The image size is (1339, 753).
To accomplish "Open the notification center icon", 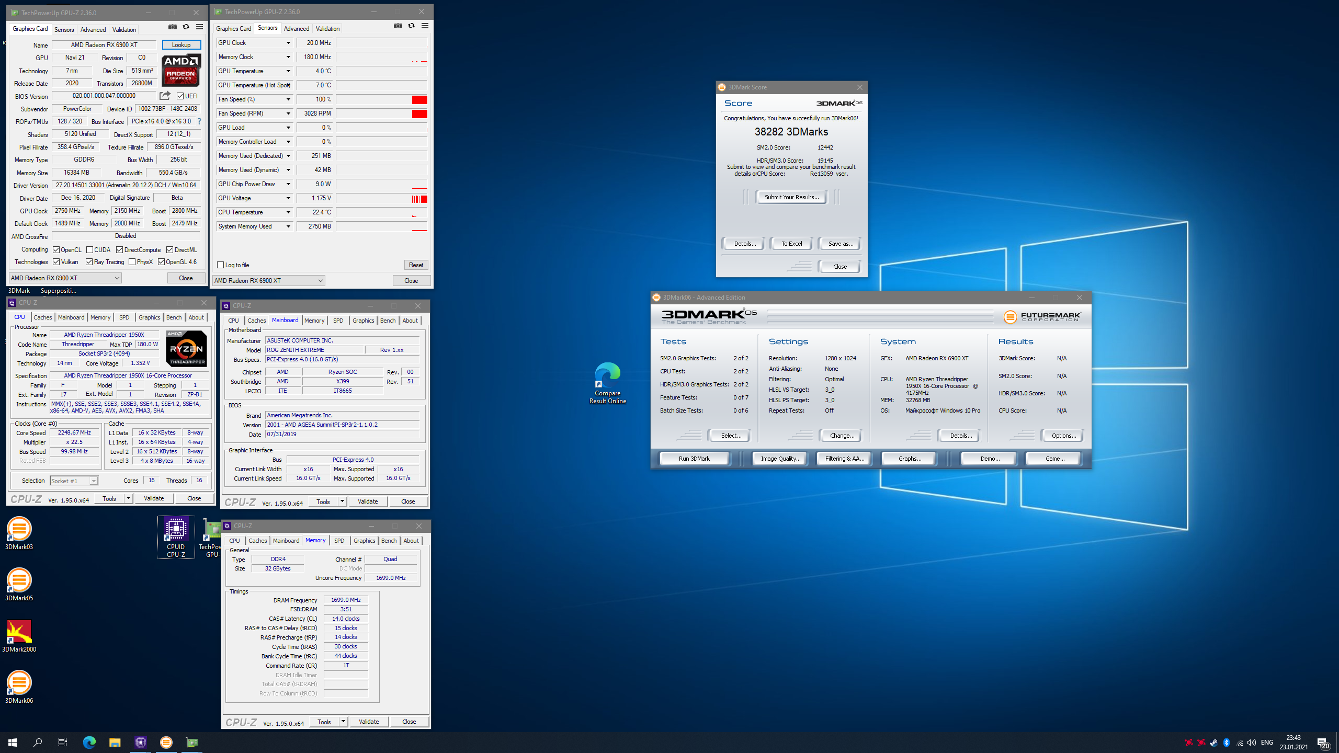I will click(x=1323, y=743).
